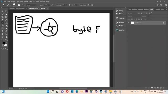Image resolution: width=168 pixels, height=94 pixels.
Task: Select the Pencil tool in toolbox
Action: [2, 23]
